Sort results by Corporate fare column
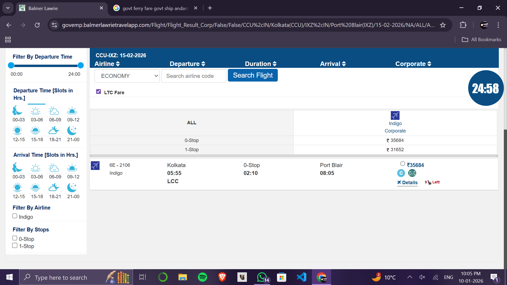Image resolution: width=507 pixels, height=285 pixels. (413, 64)
